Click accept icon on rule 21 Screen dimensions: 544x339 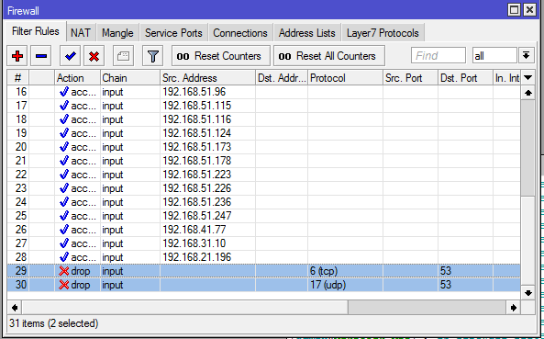[x=64, y=161]
